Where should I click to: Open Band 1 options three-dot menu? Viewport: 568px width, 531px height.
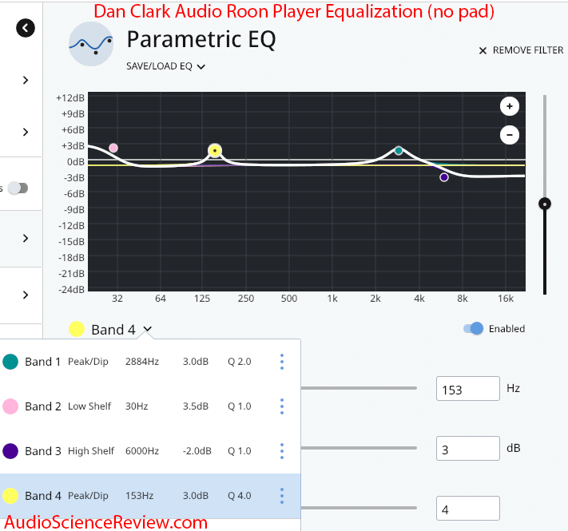point(282,362)
